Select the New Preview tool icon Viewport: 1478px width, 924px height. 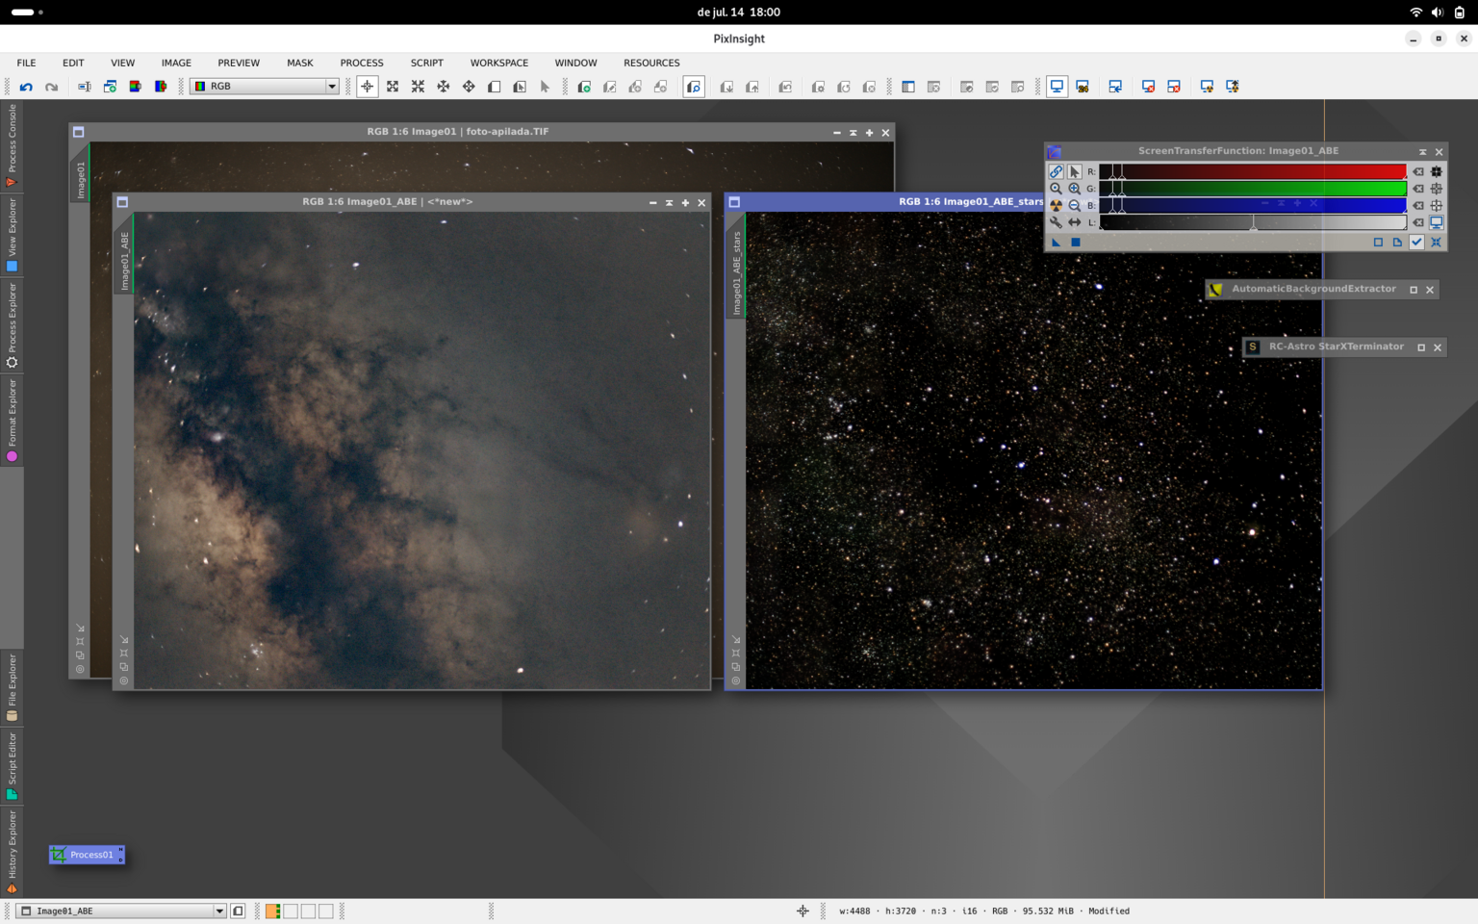click(494, 87)
